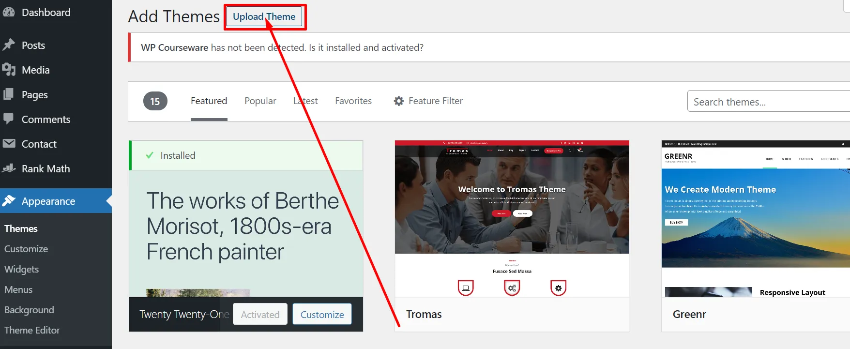
Task: Click the Contact envelope icon
Action: [9, 143]
